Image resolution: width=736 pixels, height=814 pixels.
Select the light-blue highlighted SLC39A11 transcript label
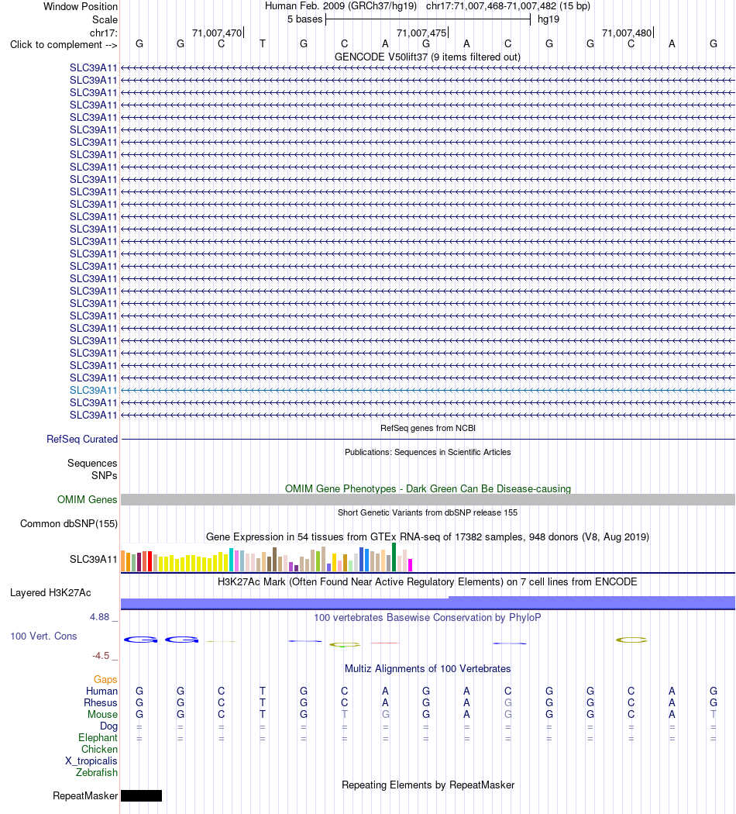pyautogui.click(x=94, y=391)
